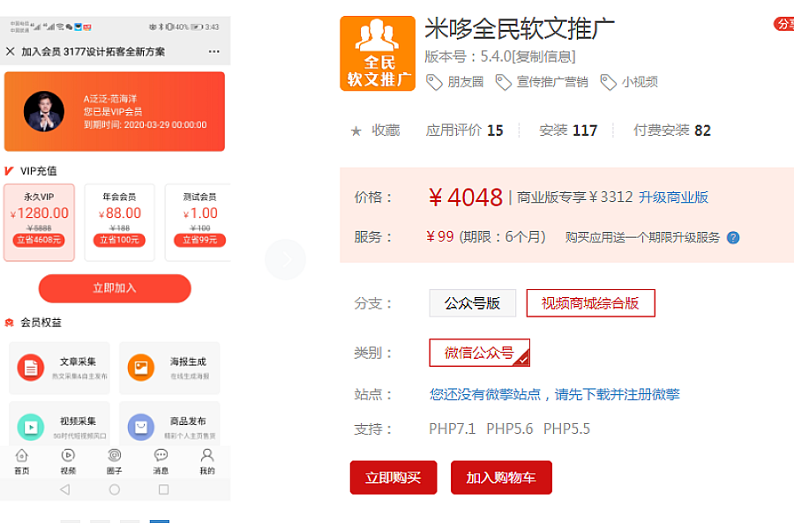Select the 视频商城综合版 branch option

tap(590, 303)
